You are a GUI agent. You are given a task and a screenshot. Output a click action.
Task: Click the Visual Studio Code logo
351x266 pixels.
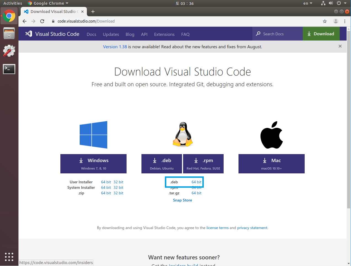click(x=52, y=34)
